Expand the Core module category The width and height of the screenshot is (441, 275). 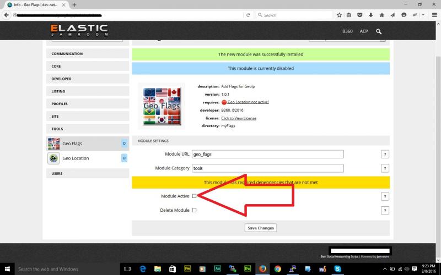point(88,66)
